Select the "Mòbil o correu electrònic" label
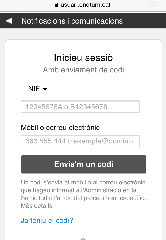 [x=60, y=128]
